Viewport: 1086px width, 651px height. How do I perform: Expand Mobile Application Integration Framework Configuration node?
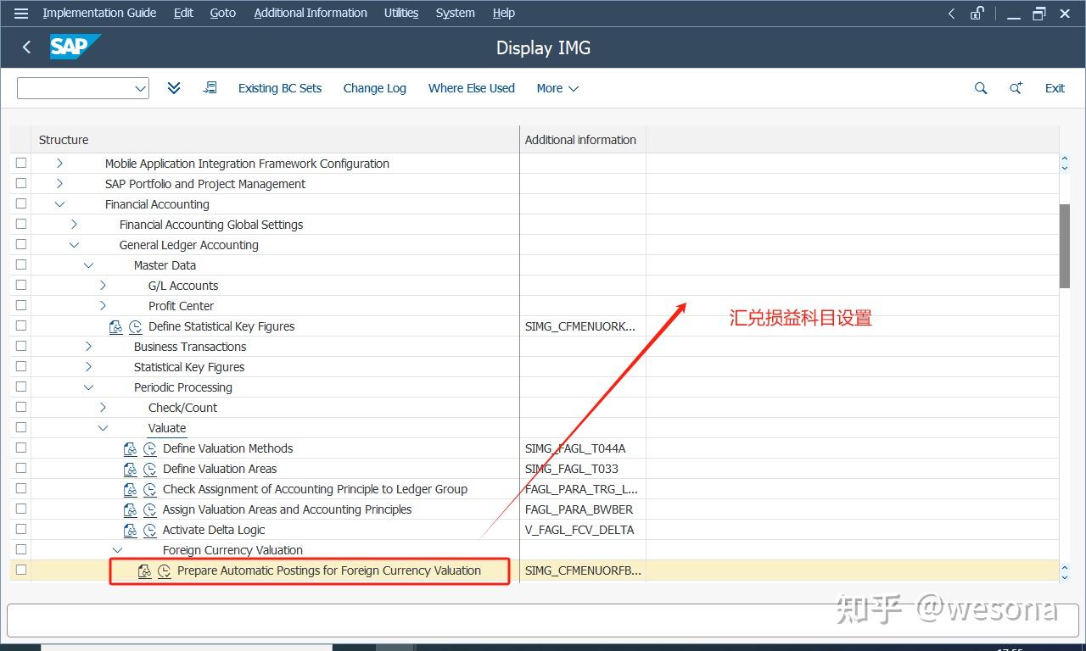coord(59,163)
